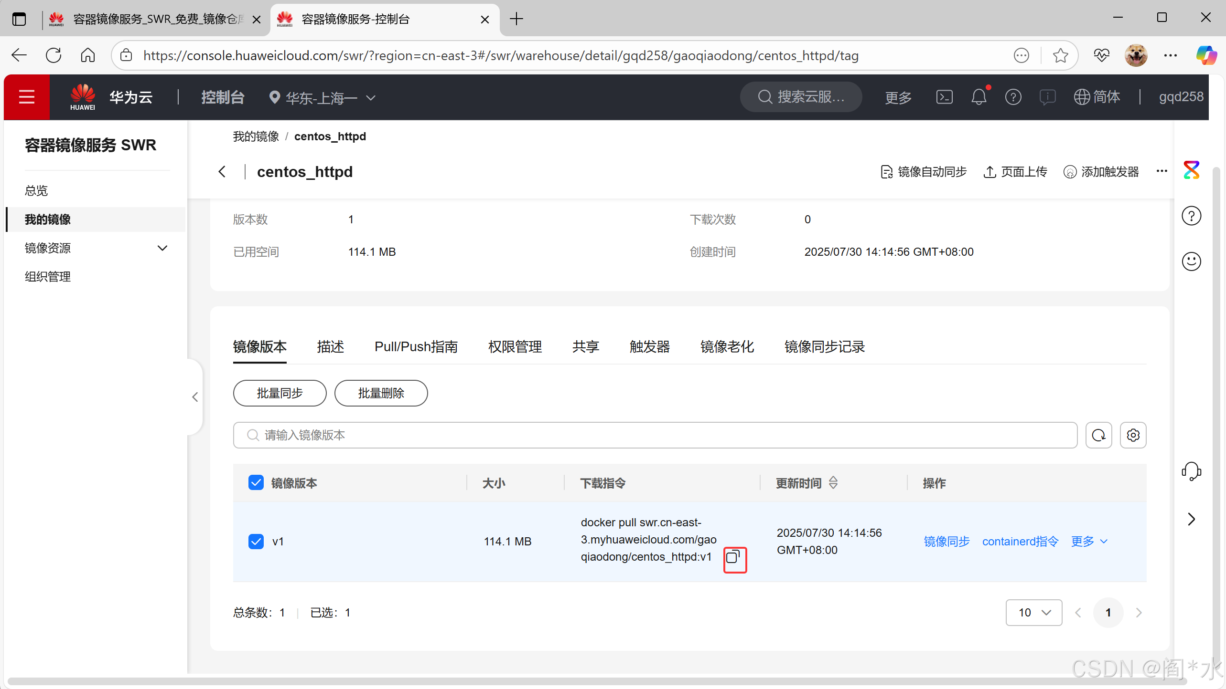
Task: Open CloudShell terminal icon in header
Action: tap(944, 97)
